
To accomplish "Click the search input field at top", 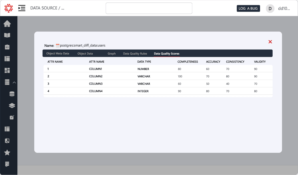I will (x=149, y=8).
